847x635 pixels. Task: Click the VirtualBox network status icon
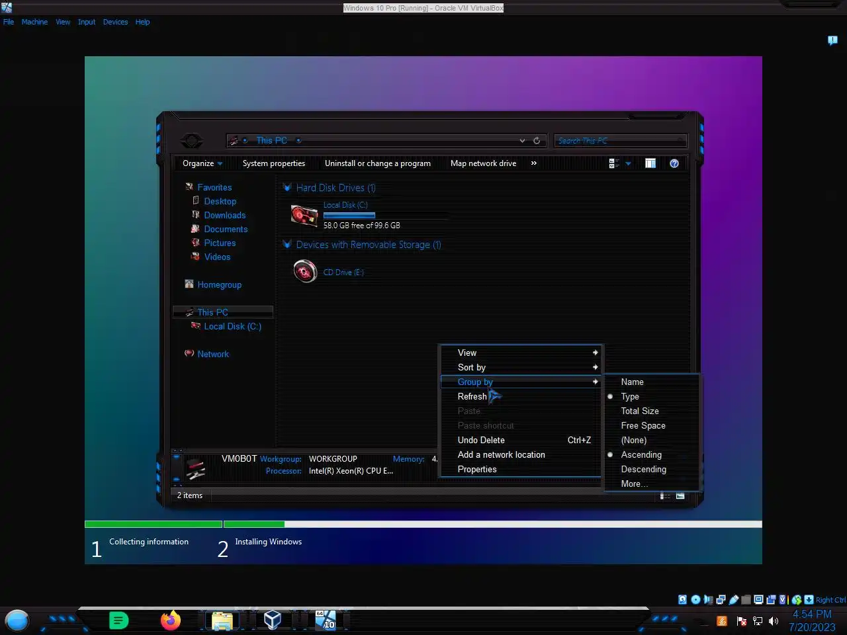pyautogui.click(x=721, y=600)
